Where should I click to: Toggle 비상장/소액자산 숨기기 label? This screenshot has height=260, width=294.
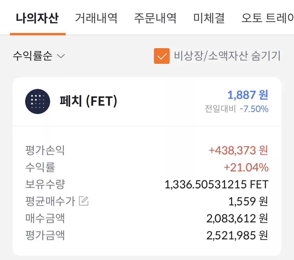[227, 56]
